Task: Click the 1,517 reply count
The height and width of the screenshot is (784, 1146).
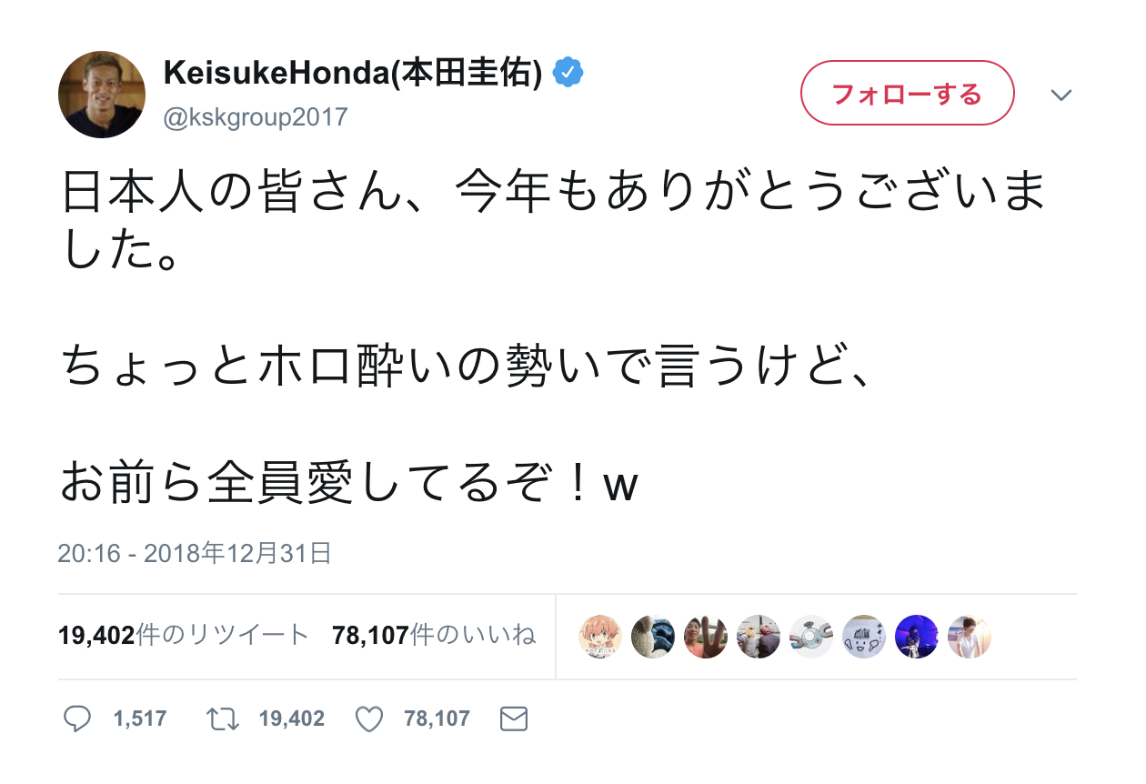Action: click(x=140, y=719)
